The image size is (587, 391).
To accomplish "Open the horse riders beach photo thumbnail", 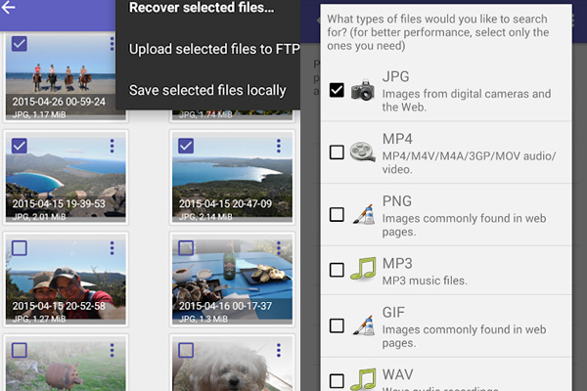I will click(x=61, y=77).
